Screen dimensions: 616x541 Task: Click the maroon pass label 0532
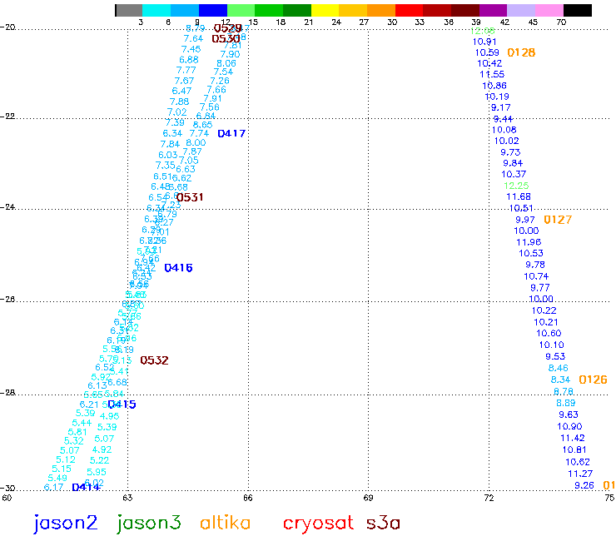154,360
